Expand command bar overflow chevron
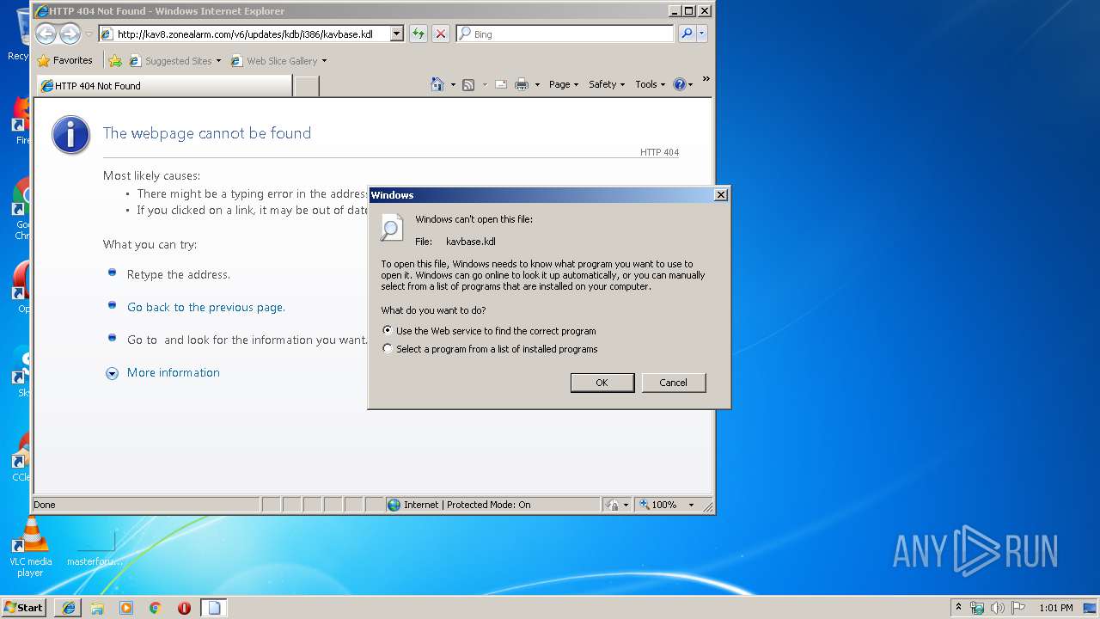Viewport: 1100px width, 619px height. tap(706, 79)
